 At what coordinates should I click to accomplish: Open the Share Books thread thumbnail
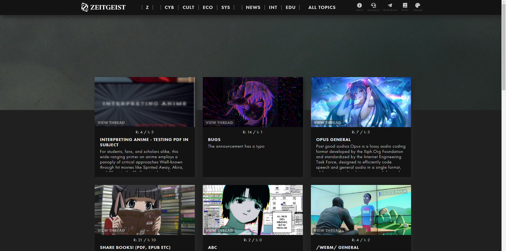(x=145, y=210)
